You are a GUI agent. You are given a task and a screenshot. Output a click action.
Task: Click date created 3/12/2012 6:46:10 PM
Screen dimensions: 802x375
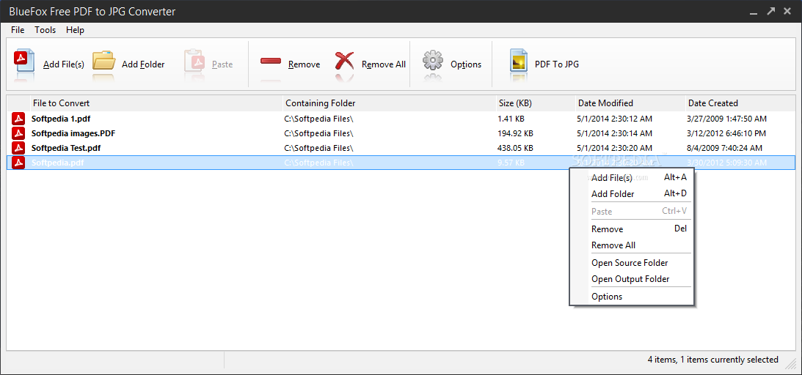pos(726,134)
